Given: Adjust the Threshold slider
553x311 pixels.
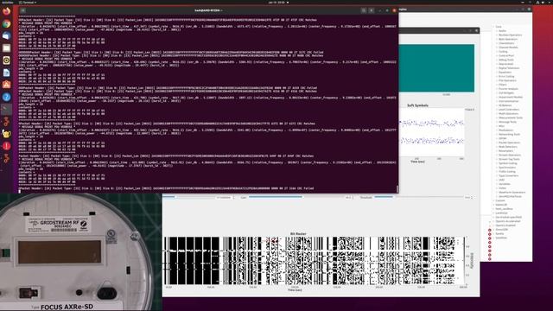Looking at the screenshot, I should [x=418, y=197].
